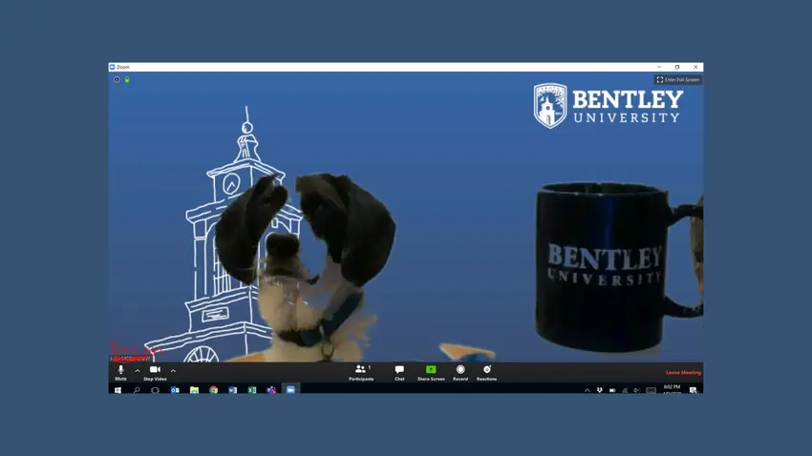Click the USB device tray icon

(x=599, y=390)
